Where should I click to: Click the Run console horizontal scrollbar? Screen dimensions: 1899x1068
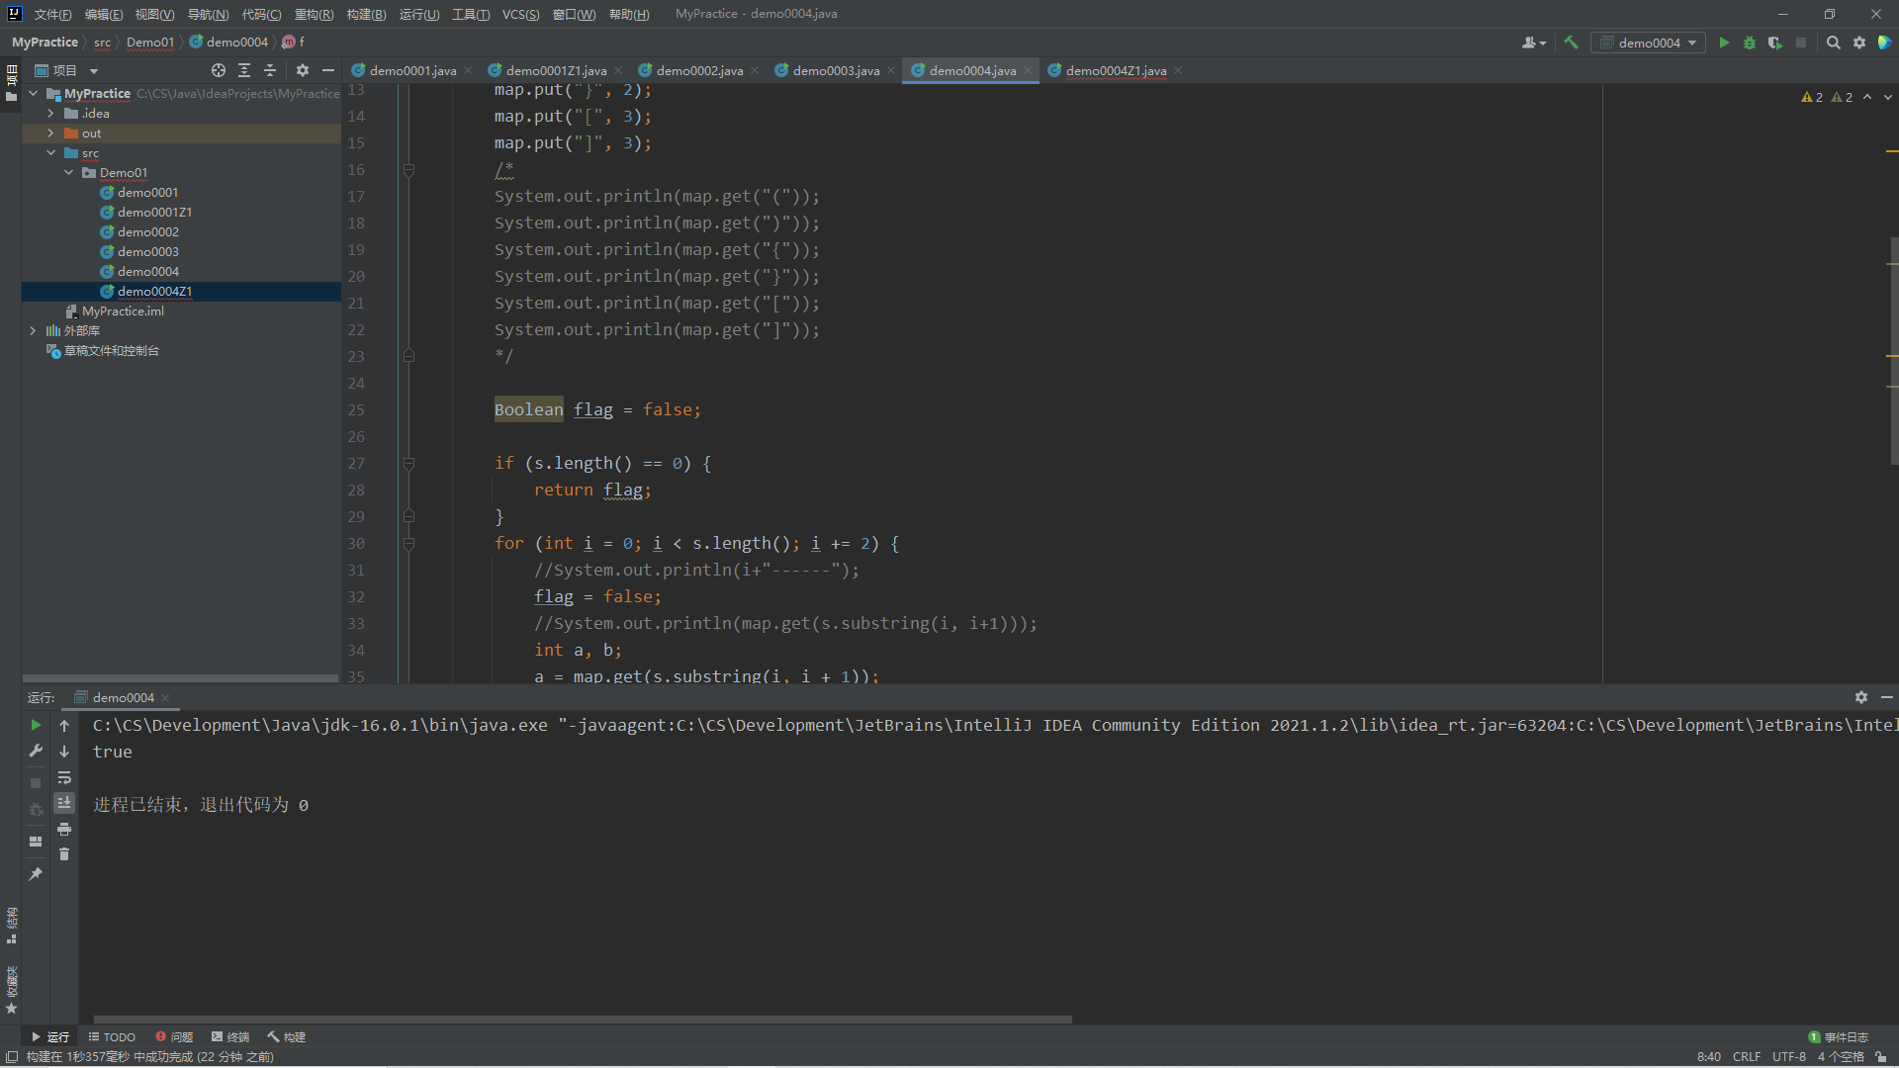(583, 1019)
